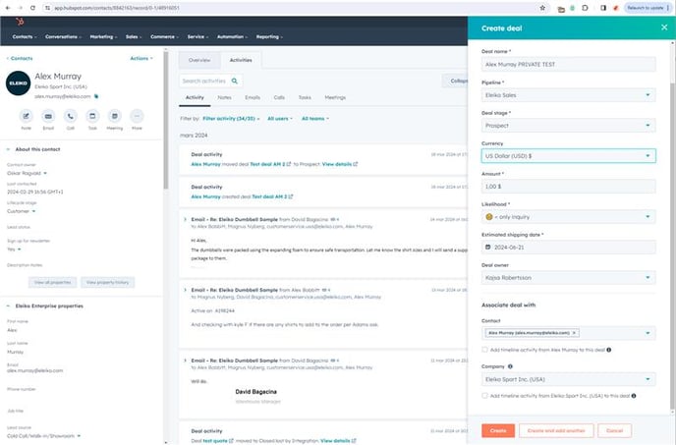Click the Task icon under contact name
The image size is (676, 445).
[92, 115]
